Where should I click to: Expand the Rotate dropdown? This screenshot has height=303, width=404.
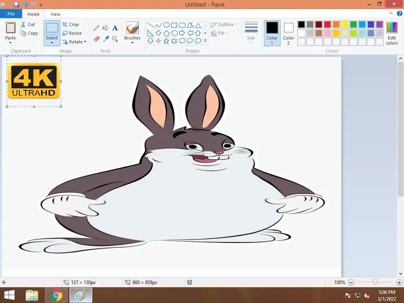coord(85,42)
